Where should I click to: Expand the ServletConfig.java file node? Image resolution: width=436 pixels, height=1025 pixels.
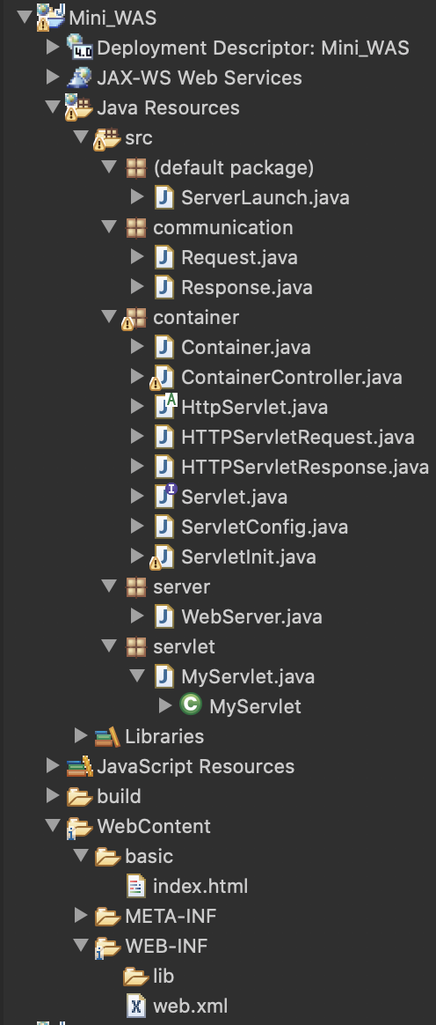137,526
